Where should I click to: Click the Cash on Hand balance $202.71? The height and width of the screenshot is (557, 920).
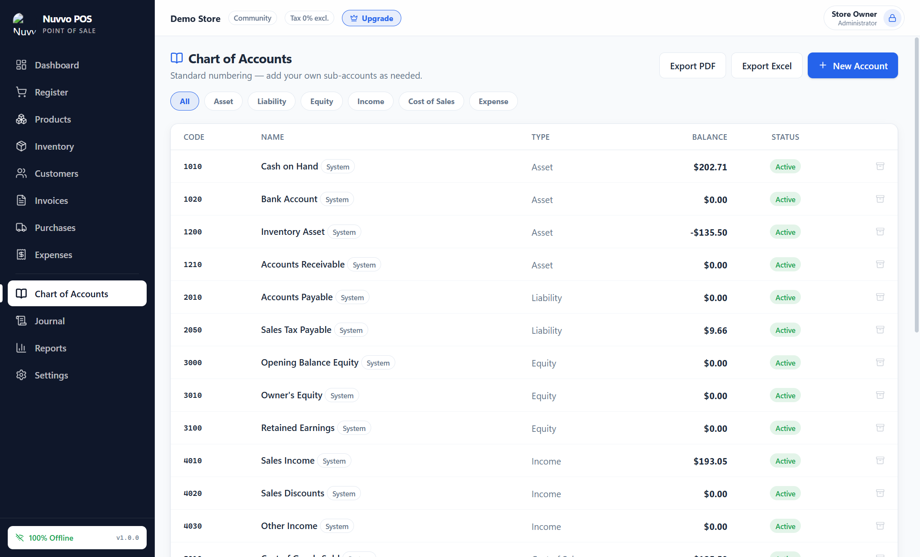710,167
